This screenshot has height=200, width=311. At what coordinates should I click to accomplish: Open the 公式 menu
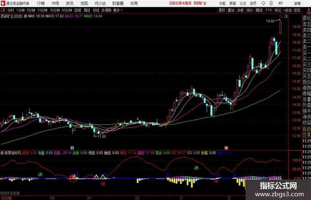point(243,3)
